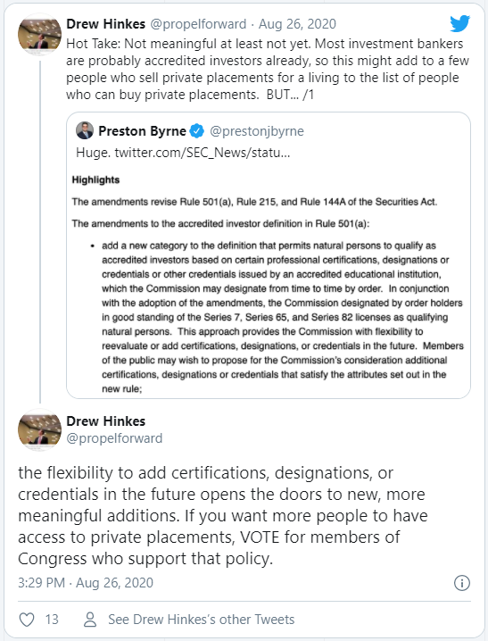
Task: Click the top @propelforward handle
Action: pos(198,24)
